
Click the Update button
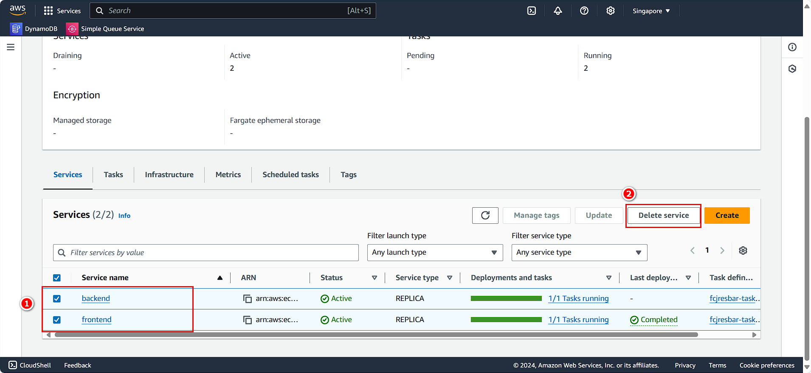pos(599,215)
